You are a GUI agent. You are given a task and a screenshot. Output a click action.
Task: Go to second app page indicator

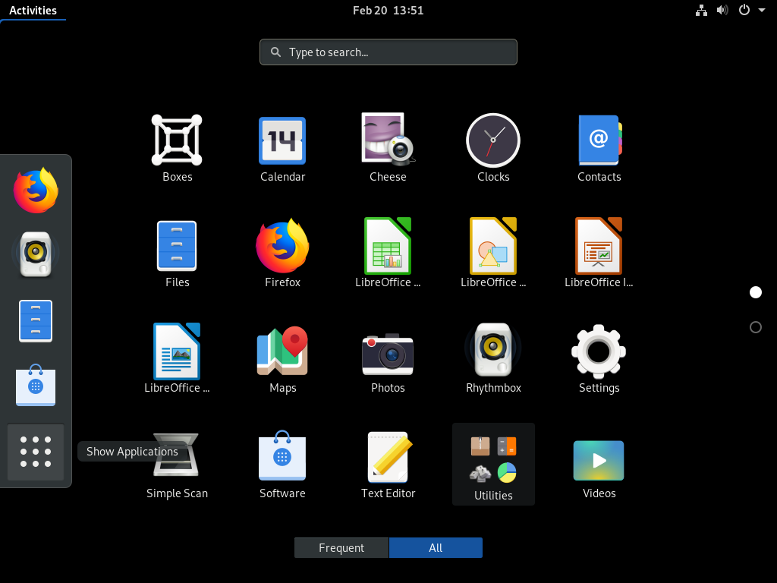(x=755, y=327)
